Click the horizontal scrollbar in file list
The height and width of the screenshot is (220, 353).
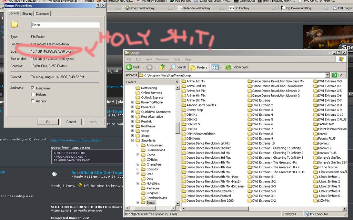(262, 209)
